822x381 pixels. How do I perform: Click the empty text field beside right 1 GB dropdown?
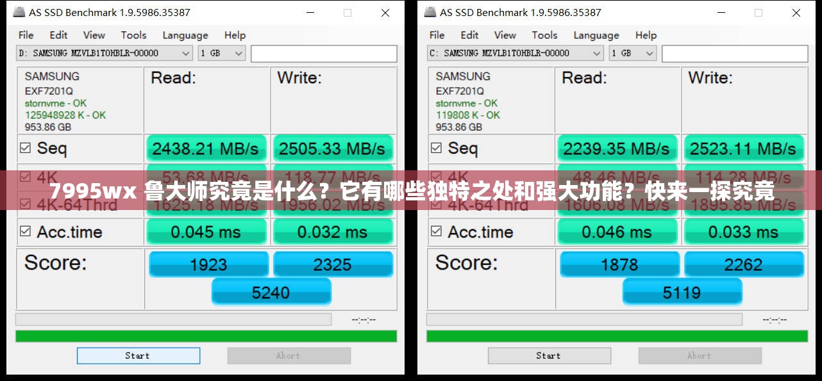click(x=735, y=53)
